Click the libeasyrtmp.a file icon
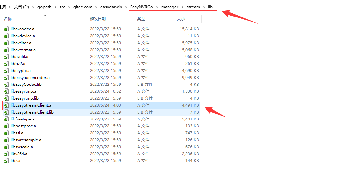The image size is (337, 171). click(x=6, y=91)
